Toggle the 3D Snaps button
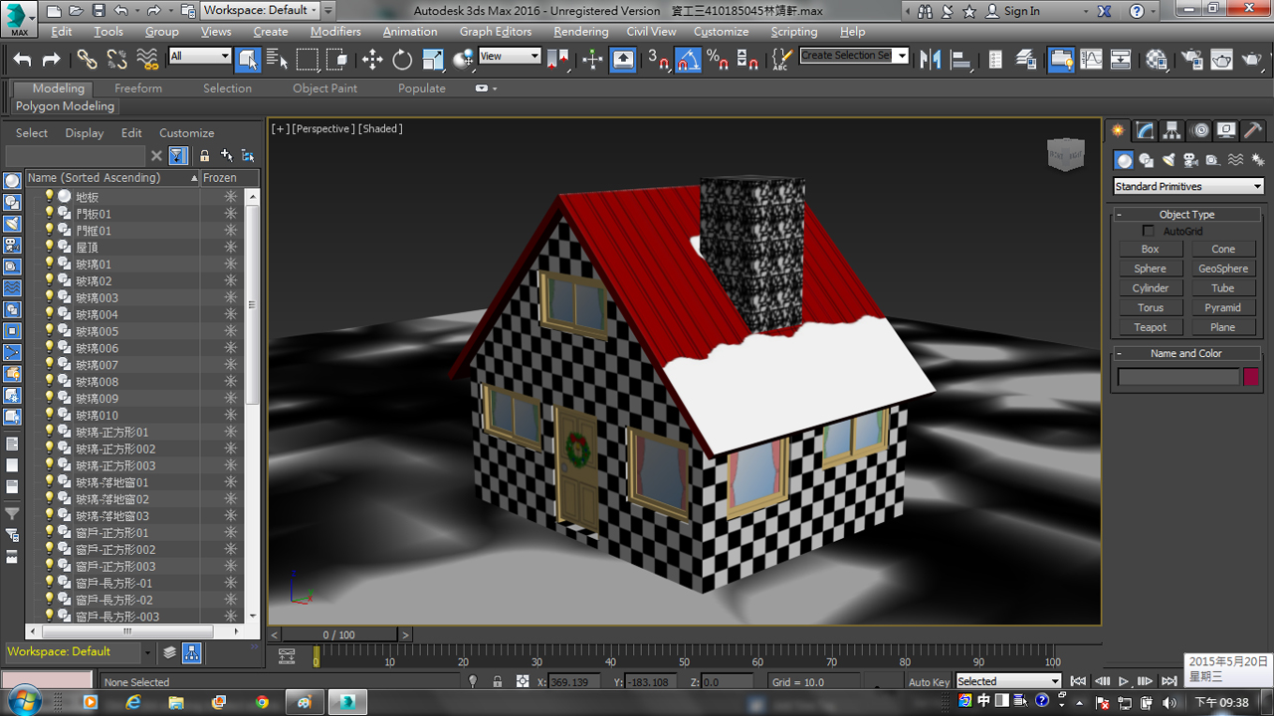 click(658, 60)
